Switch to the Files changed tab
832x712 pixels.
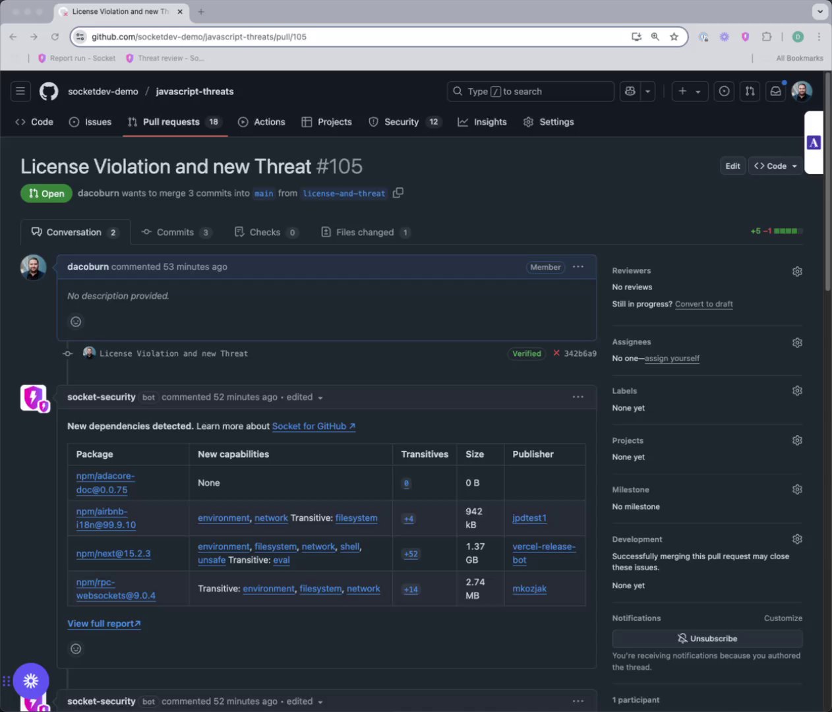pyautogui.click(x=365, y=232)
